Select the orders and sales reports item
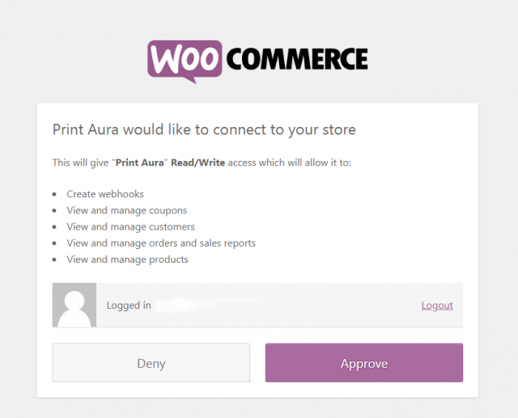The image size is (518, 418). coord(161,243)
